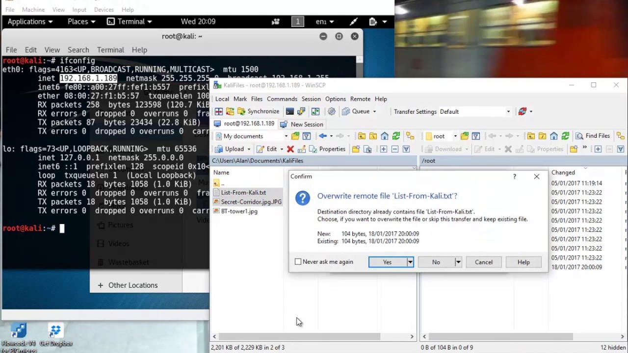Screen dimensions: 628x353
Task: Click the minus unselect files icon in local toolbar
Action: [395, 149]
